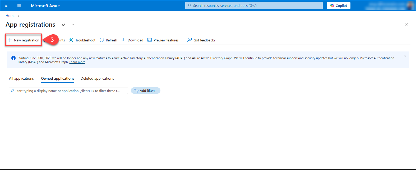
Task: Open Copilot assistant
Action: click(339, 6)
